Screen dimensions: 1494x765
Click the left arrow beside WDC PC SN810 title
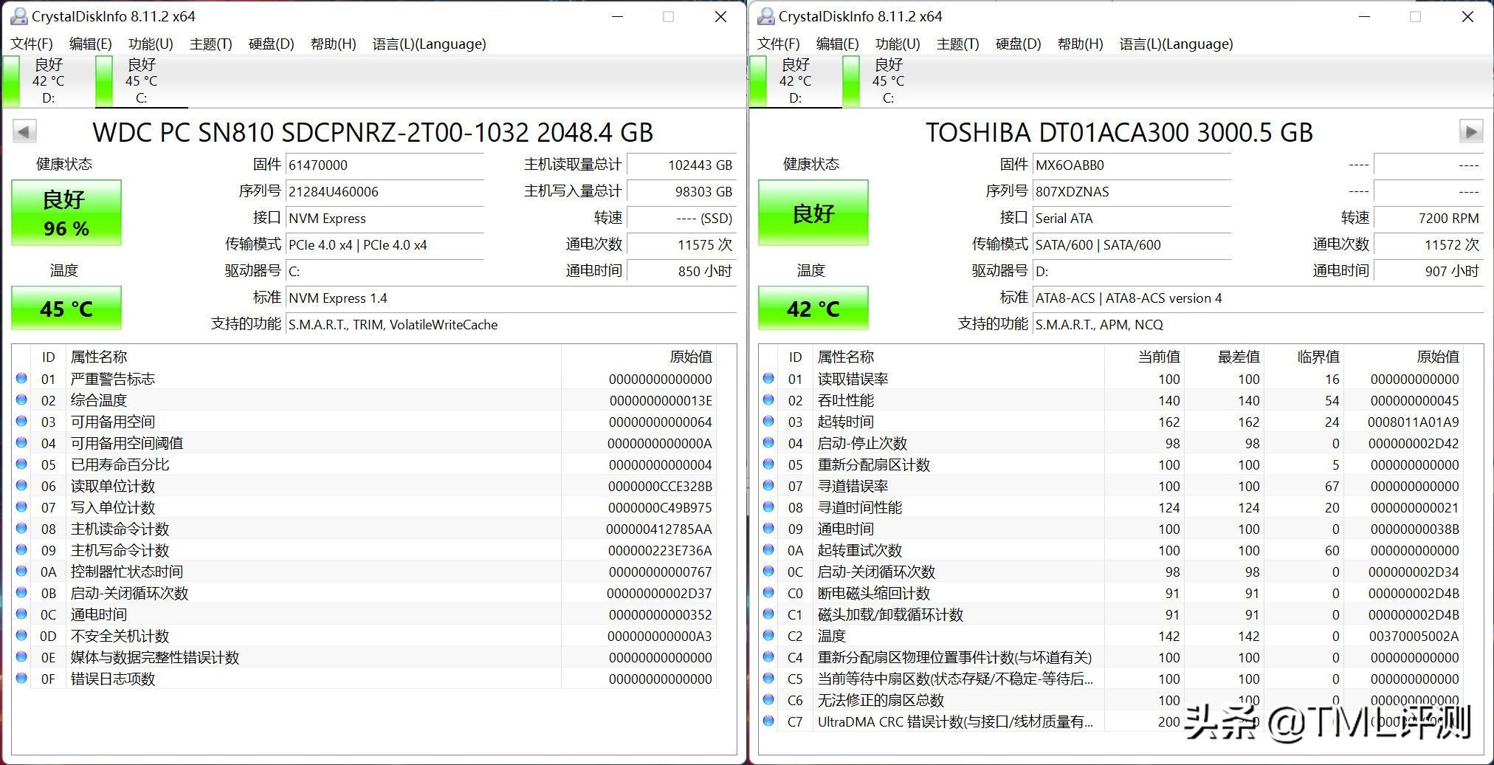coord(23,131)
